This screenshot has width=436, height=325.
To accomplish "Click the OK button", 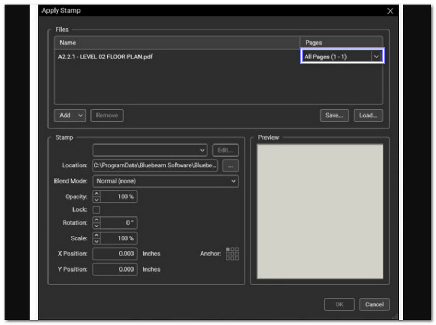I will [x=339, y=304].
